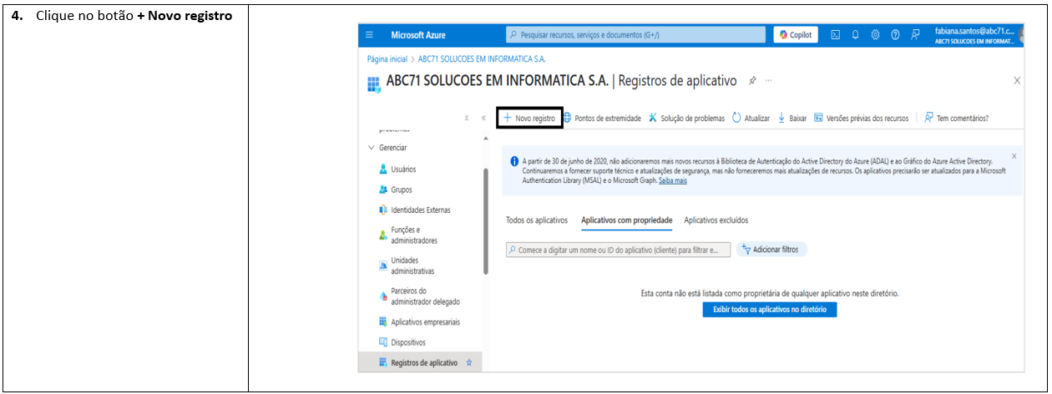Viewport: 1052px width, 394px height.
Task: Switch to Todos os aplicativos tab
Action: [x=537, y=220]
